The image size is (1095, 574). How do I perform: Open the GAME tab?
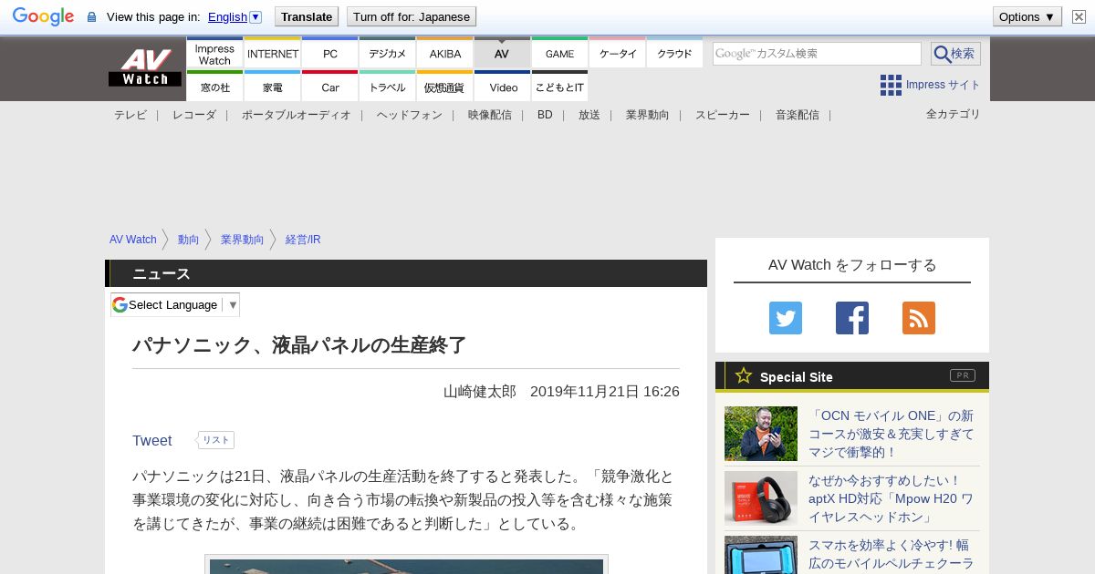pos(560,53)
